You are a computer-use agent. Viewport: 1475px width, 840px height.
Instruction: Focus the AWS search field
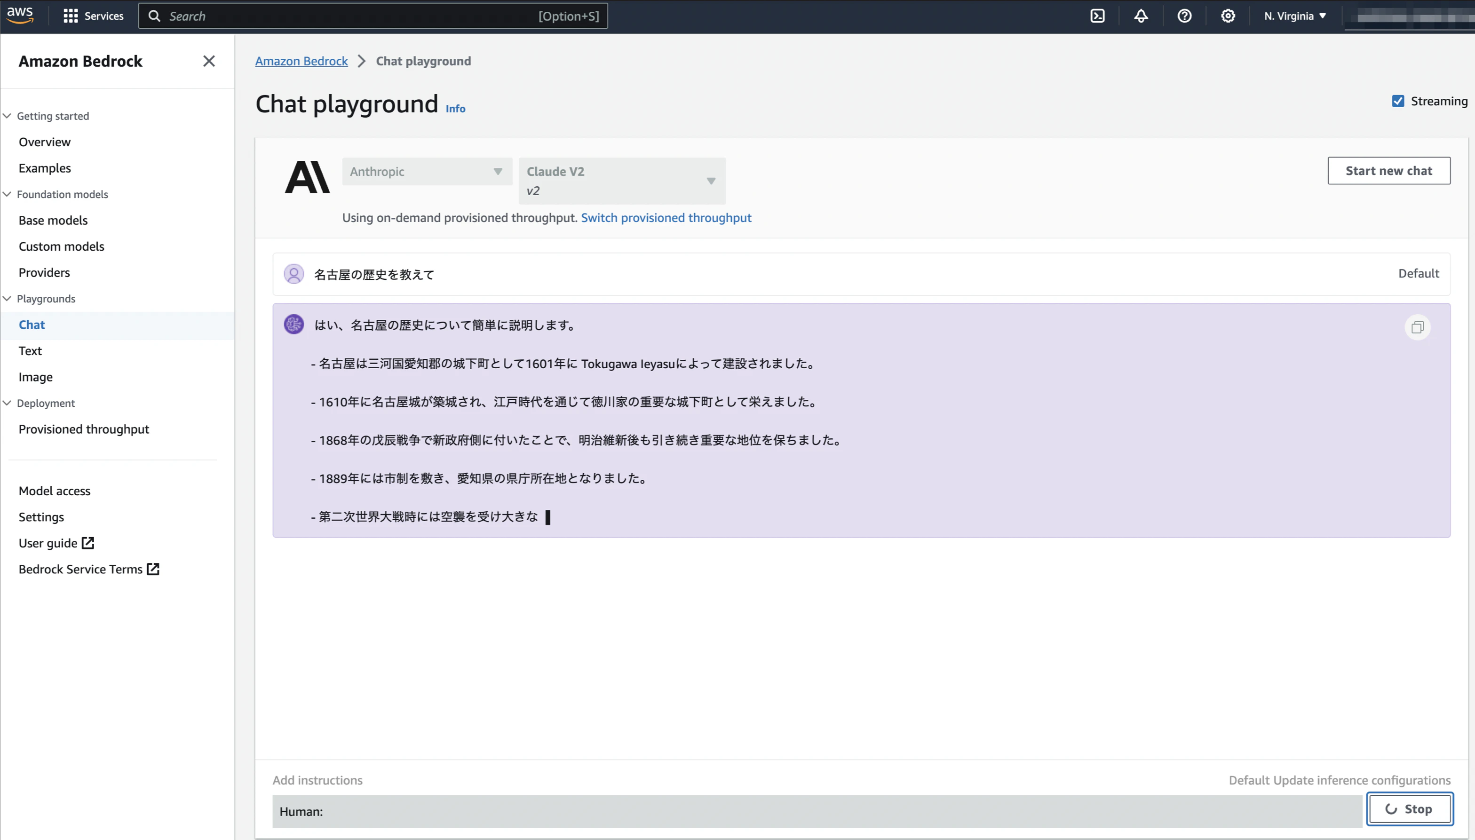pyautogui.click(x=373, y=16)
